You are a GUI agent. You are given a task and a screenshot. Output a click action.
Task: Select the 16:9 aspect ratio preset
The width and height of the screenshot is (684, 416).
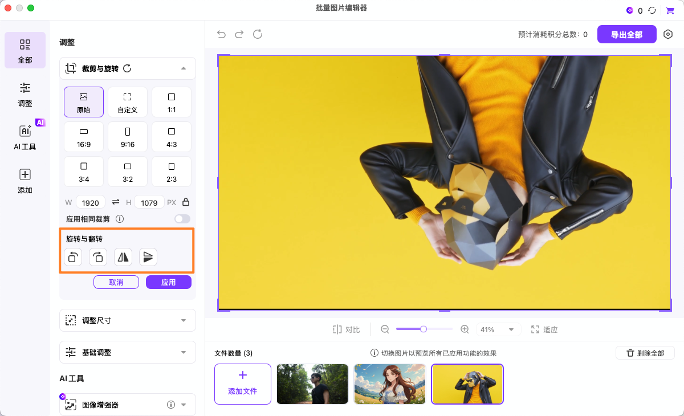point(83,137)
